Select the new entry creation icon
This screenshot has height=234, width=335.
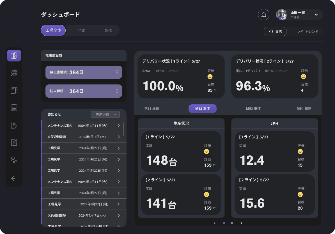coord(14,143)
